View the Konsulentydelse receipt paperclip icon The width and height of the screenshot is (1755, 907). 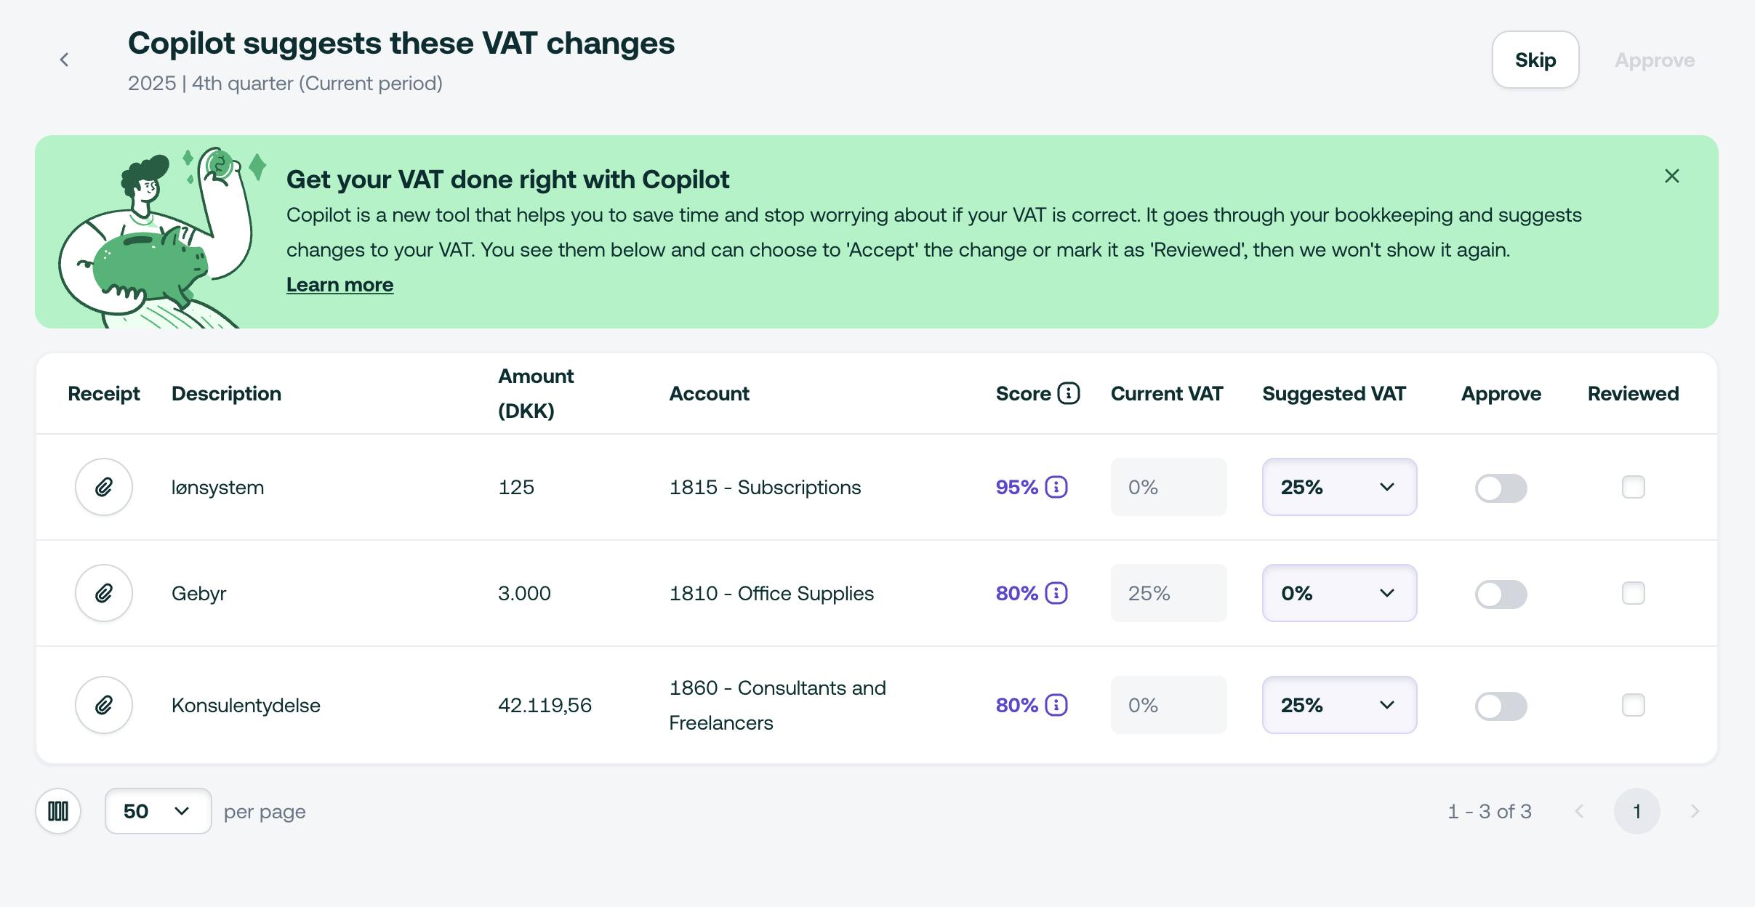(104, 705)
